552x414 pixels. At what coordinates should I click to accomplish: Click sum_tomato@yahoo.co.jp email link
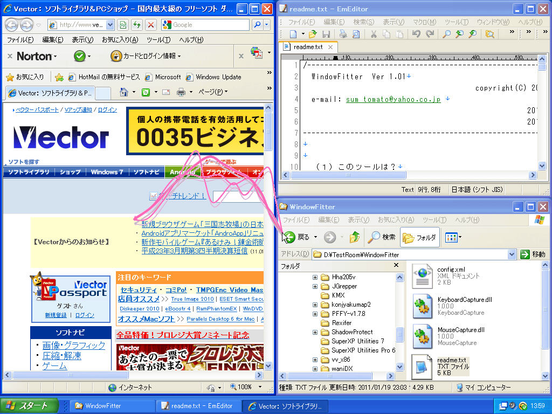[x=393, y=99]
